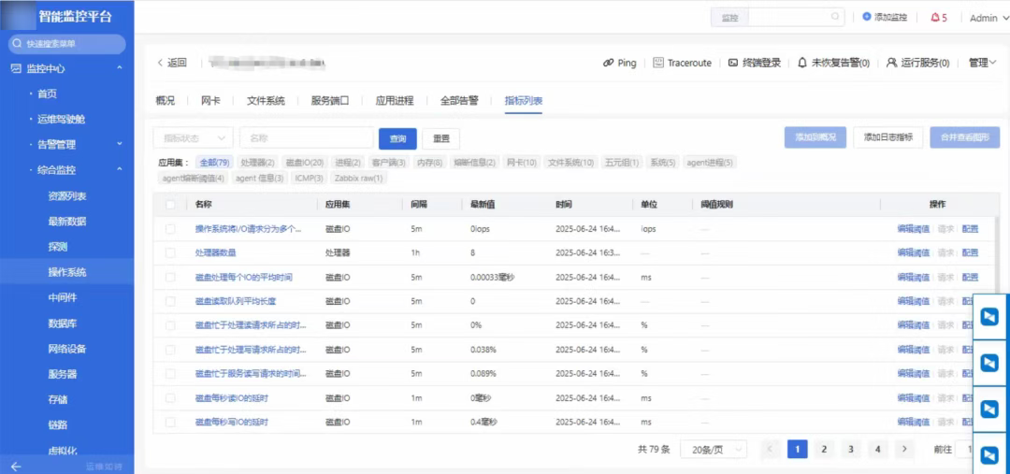Click the 名称 filter input field
Viewport: 1010px width, 474px height.
point(306,138)
